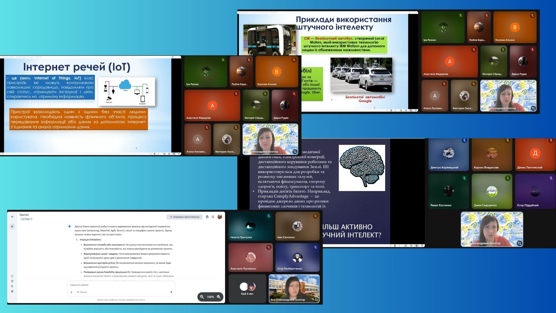The height and width of the screenshot is (313, 556).
Task: Click muted mic icon on Єгор Панібратченко tile
Action: tap(315, 247)
